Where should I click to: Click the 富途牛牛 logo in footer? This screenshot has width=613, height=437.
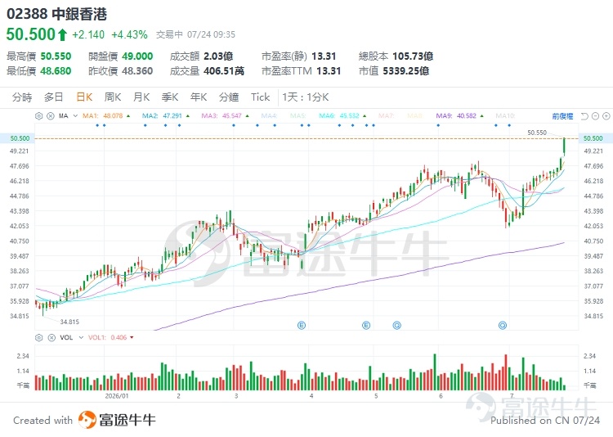tap(117, 420)
